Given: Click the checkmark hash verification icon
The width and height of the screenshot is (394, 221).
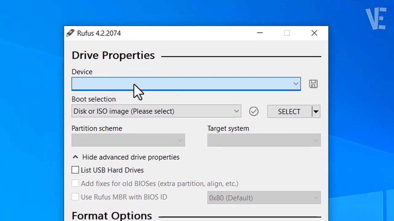Looking at the screenshot, I should (x=254, y=111).
